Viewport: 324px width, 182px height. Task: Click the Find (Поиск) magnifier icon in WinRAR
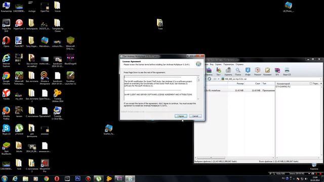(x=238, y=71)
